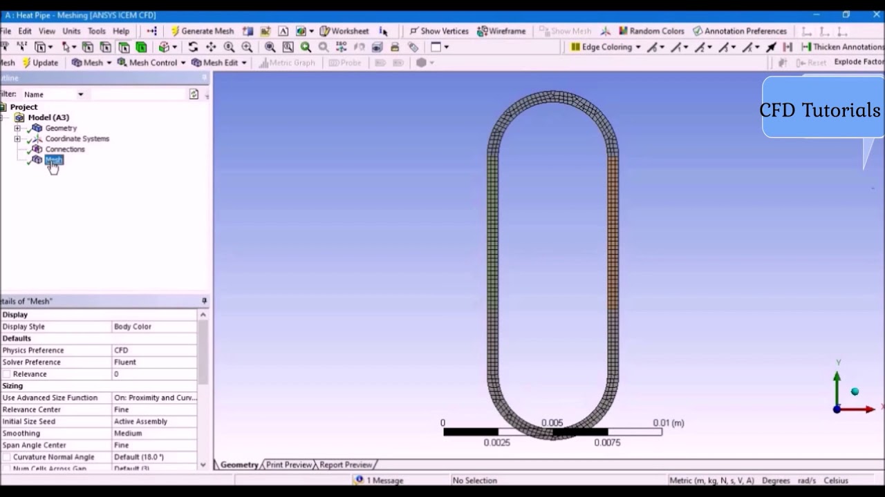
Task: Click the 1 Message status bar entry
Action: pos(379,480)
